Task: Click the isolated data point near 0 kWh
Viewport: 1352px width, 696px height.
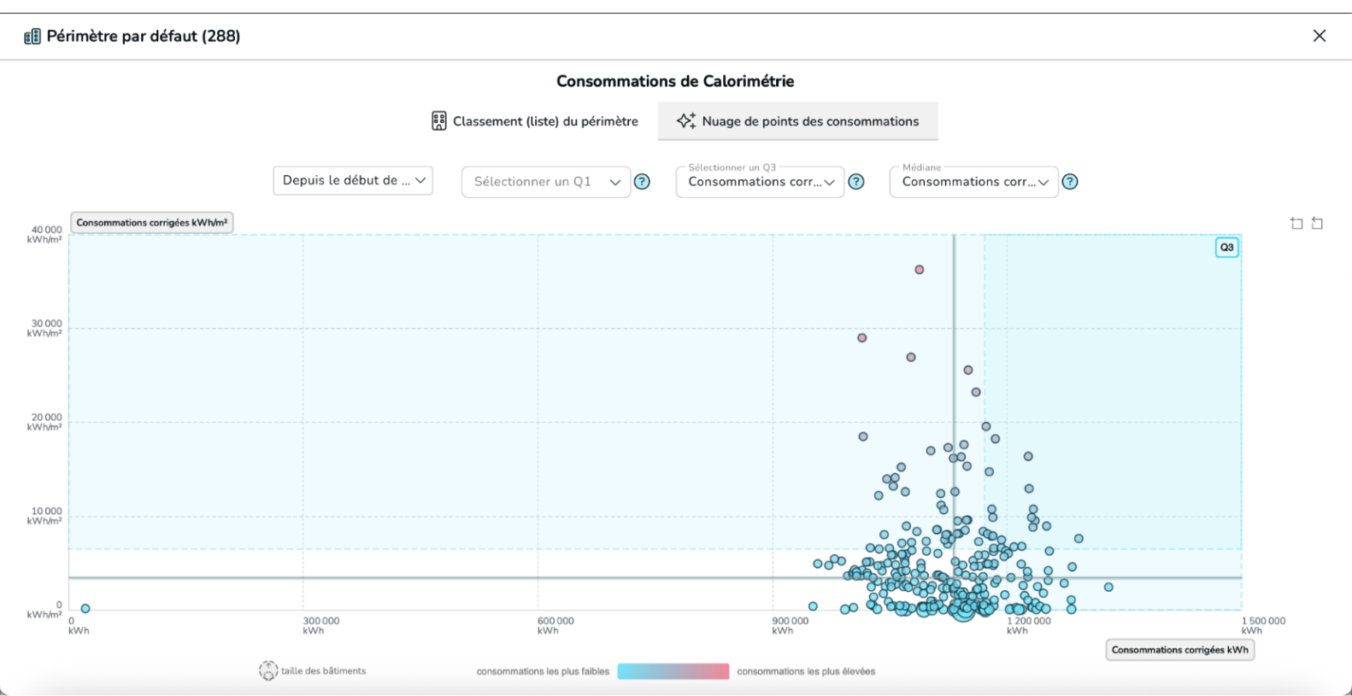Action: (x=85, y=609)
